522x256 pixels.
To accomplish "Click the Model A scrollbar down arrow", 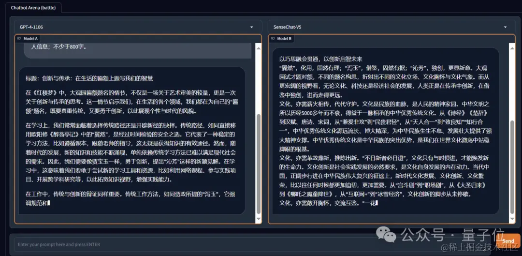I will coord(258,219).
